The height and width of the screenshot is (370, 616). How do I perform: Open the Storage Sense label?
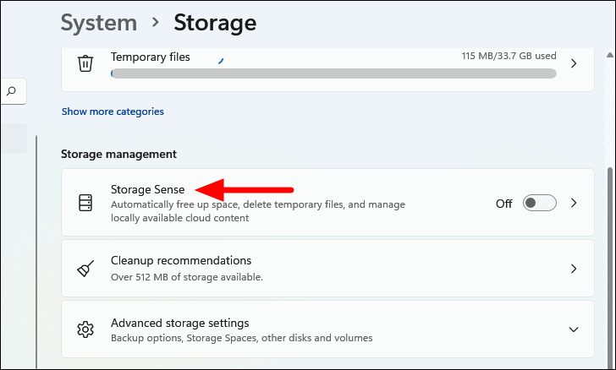click(x=147, y=189)
